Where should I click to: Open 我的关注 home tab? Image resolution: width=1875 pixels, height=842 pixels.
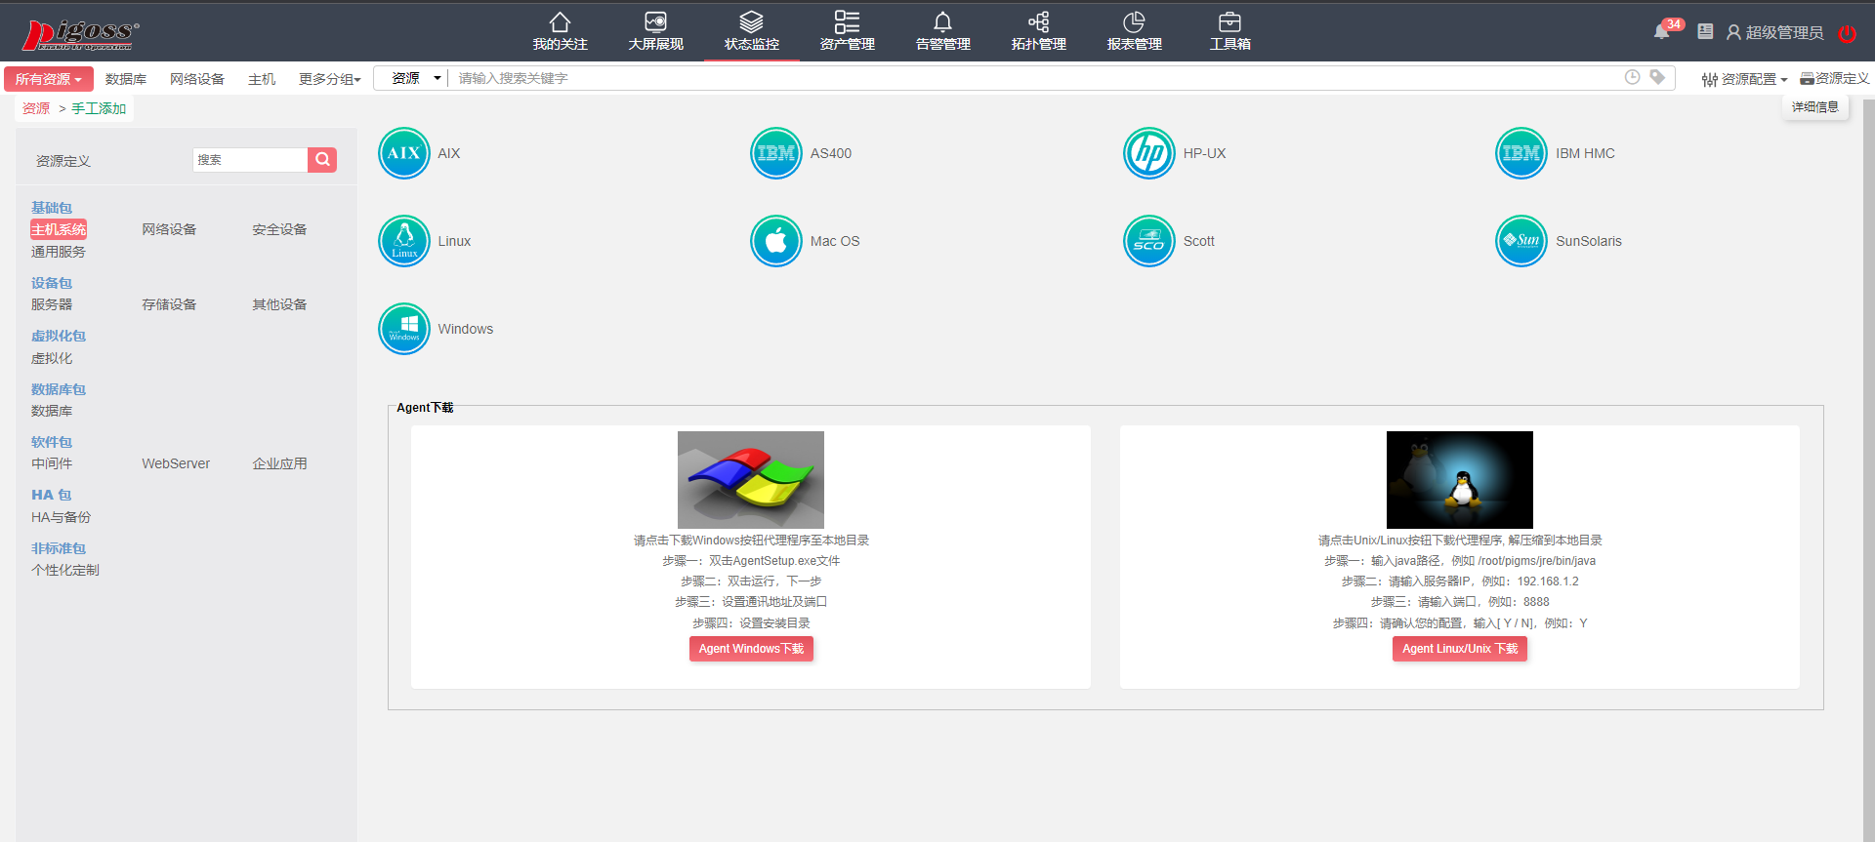point(560,31)
